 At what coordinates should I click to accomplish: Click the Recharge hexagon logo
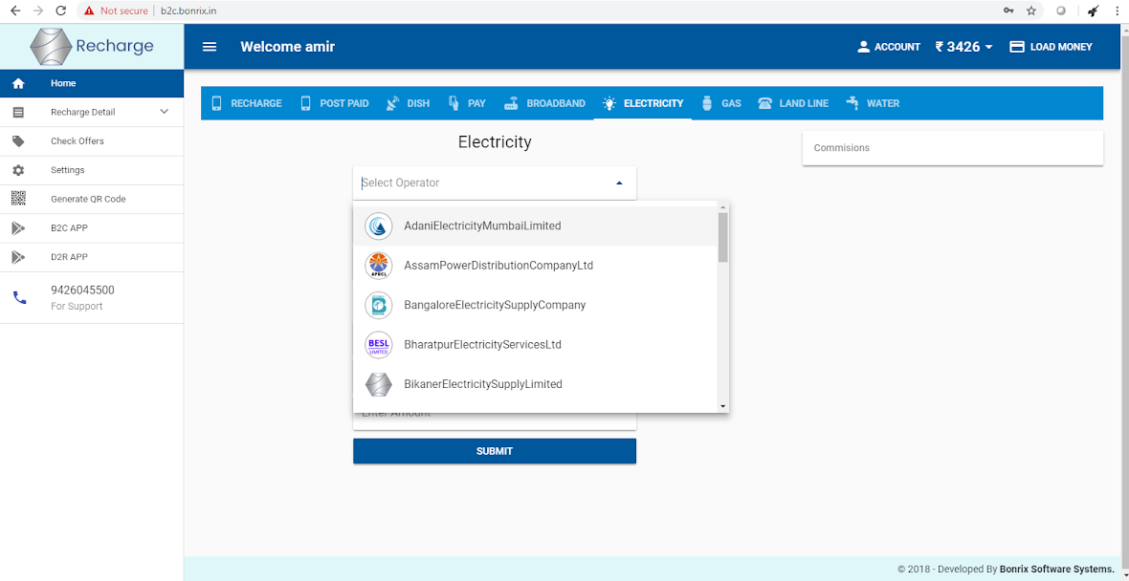51,47
